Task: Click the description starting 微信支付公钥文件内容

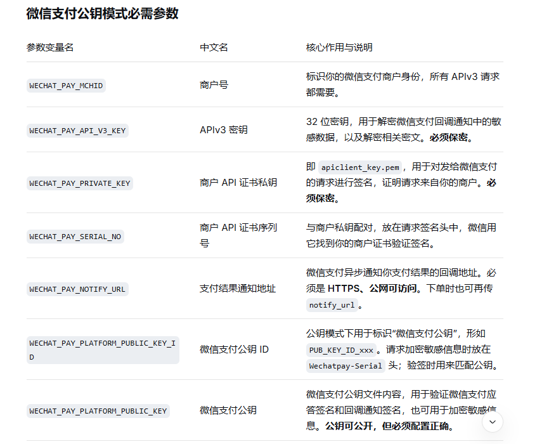Action: point(401,410)
